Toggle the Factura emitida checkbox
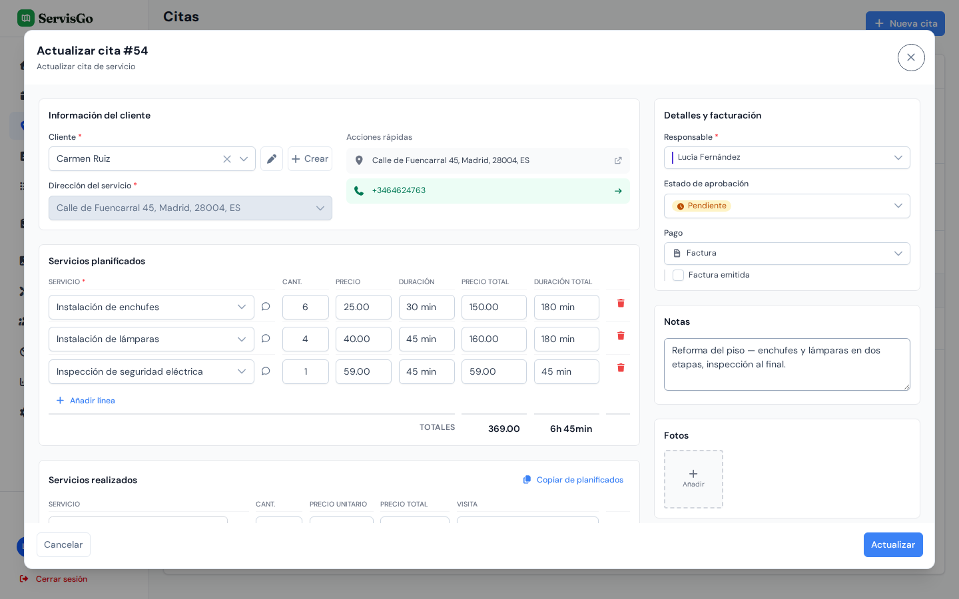The width and height of the screenshot is (959, 599). pyautogui.click(x=679, y=276)
